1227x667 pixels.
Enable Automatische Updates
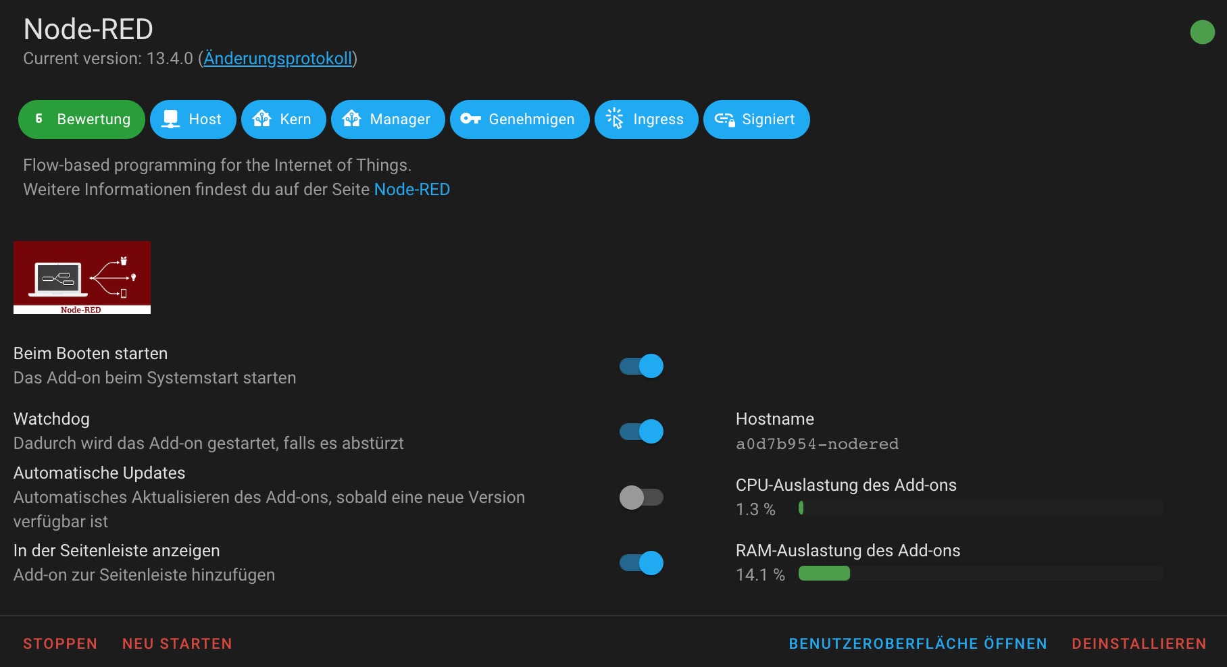coord(641,497)
